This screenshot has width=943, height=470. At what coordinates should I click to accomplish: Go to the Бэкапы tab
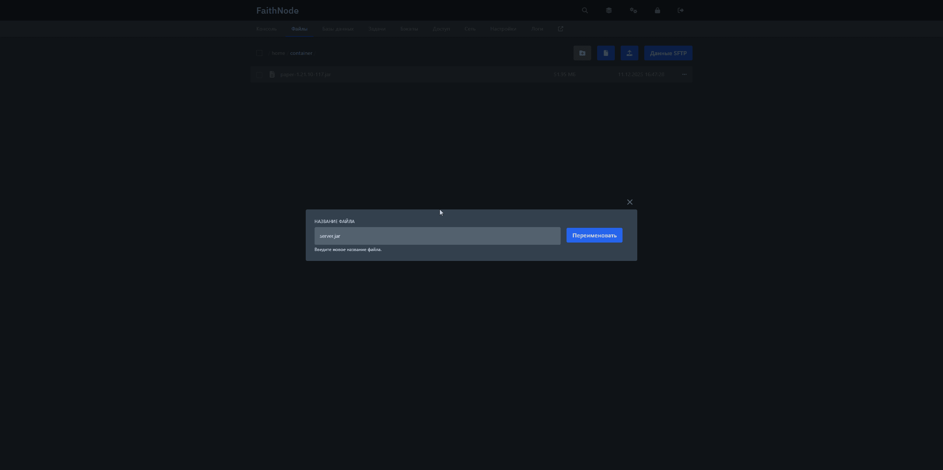click(x=409, y=29)
